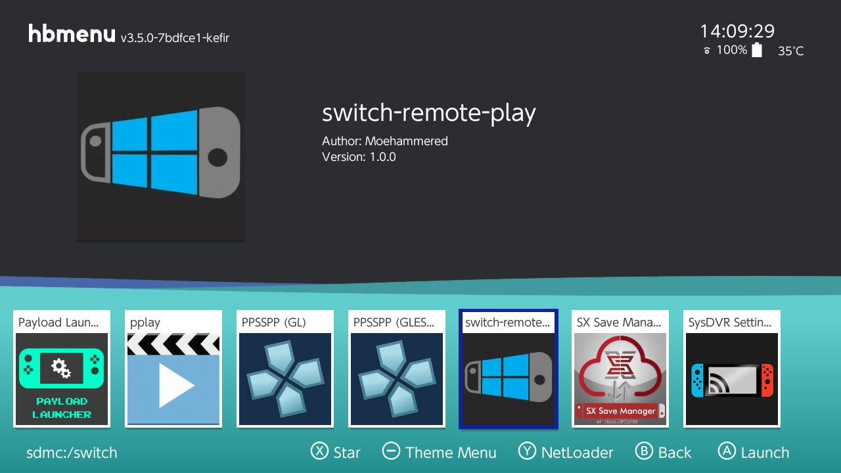Image resolution: width=841 pixels, height=473 pixels.
Task: Click the Author: Moehammered line
Action: pos(385,141)
